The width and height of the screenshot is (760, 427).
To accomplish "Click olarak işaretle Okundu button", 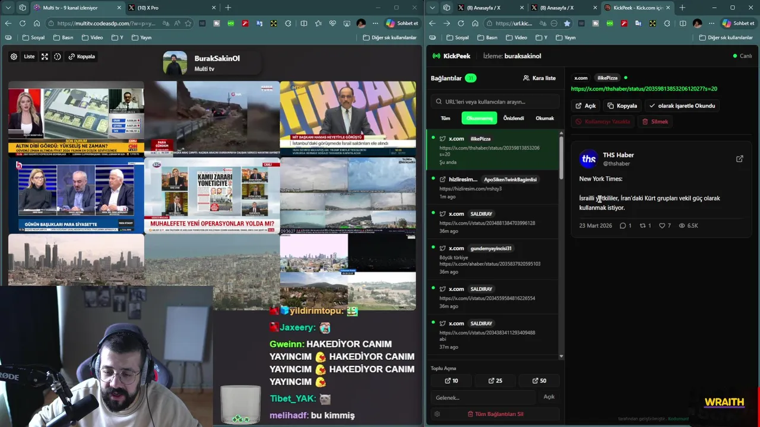I will [x=682, y=106].
